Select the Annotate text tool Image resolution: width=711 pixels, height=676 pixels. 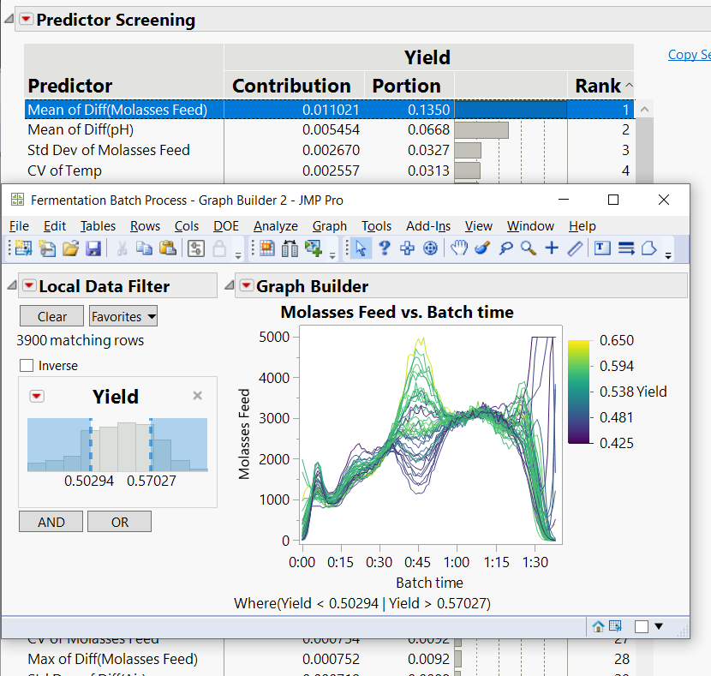602,248
